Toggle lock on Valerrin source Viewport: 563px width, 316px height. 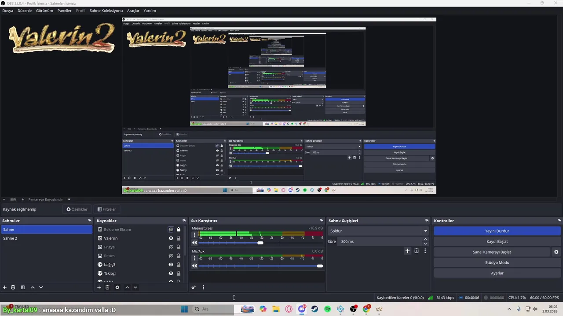tap(179, 238)
